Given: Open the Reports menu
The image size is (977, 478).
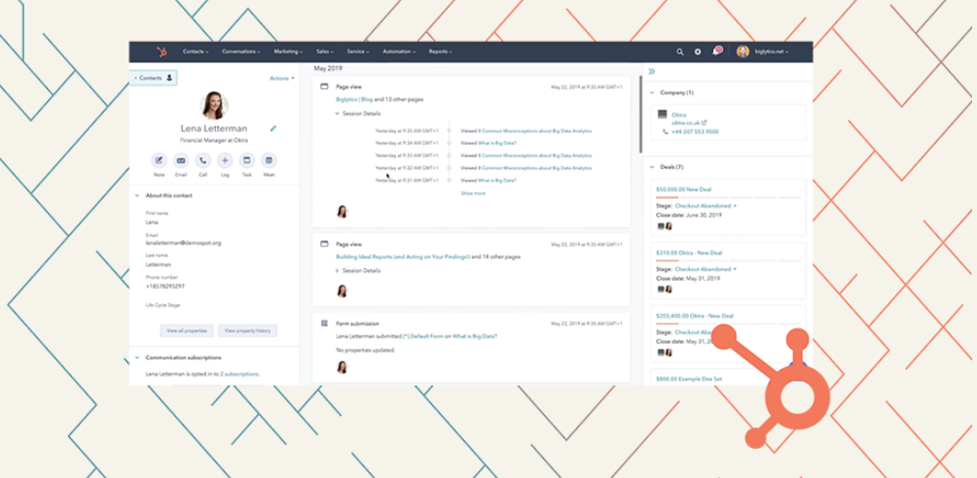Looking at the screenshot, I should coord(441,51).
